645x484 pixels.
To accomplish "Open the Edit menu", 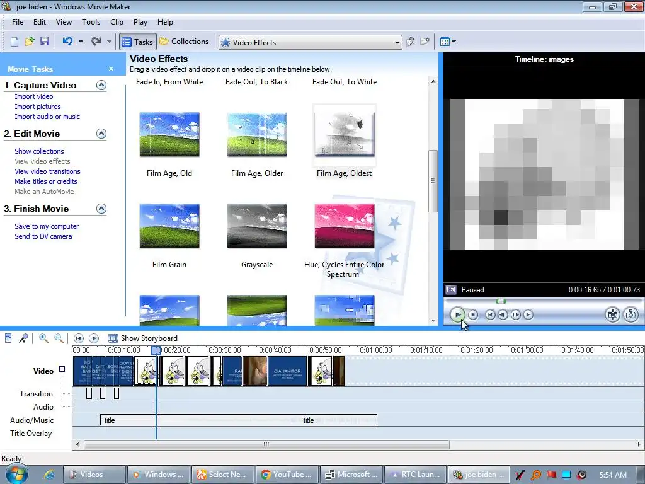I will (x=40, y=22).
